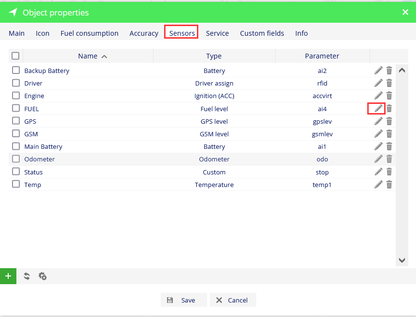The height and width of the screenshot is (317, 416).
Task: Switch to the Fuel consumption tab
Action: pos(89,33)
